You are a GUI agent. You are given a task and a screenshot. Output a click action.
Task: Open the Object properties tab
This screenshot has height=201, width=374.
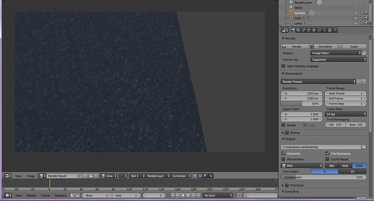[314, 30]
